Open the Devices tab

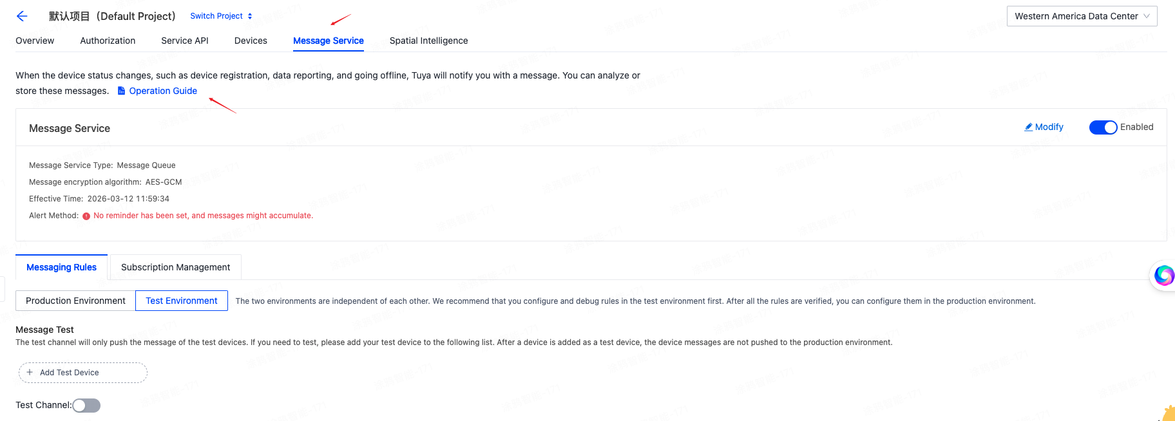[x=251, y=41]
